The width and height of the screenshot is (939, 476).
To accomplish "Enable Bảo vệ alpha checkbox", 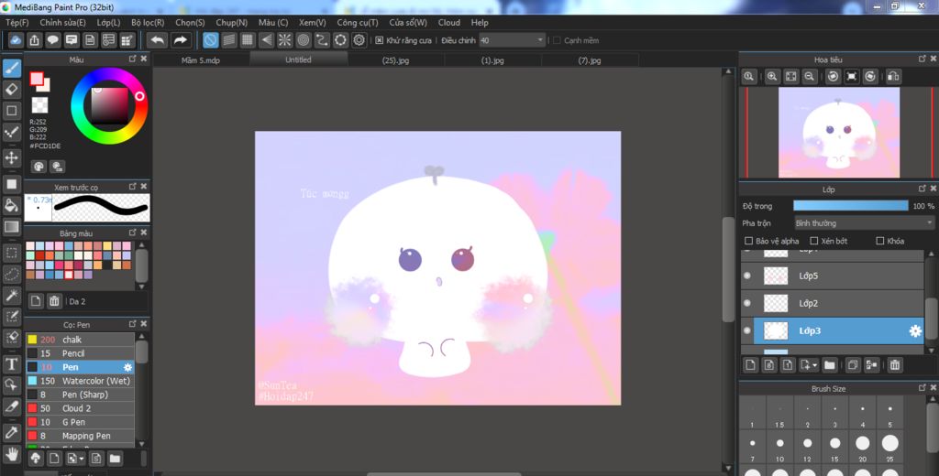I will [748, 241].
